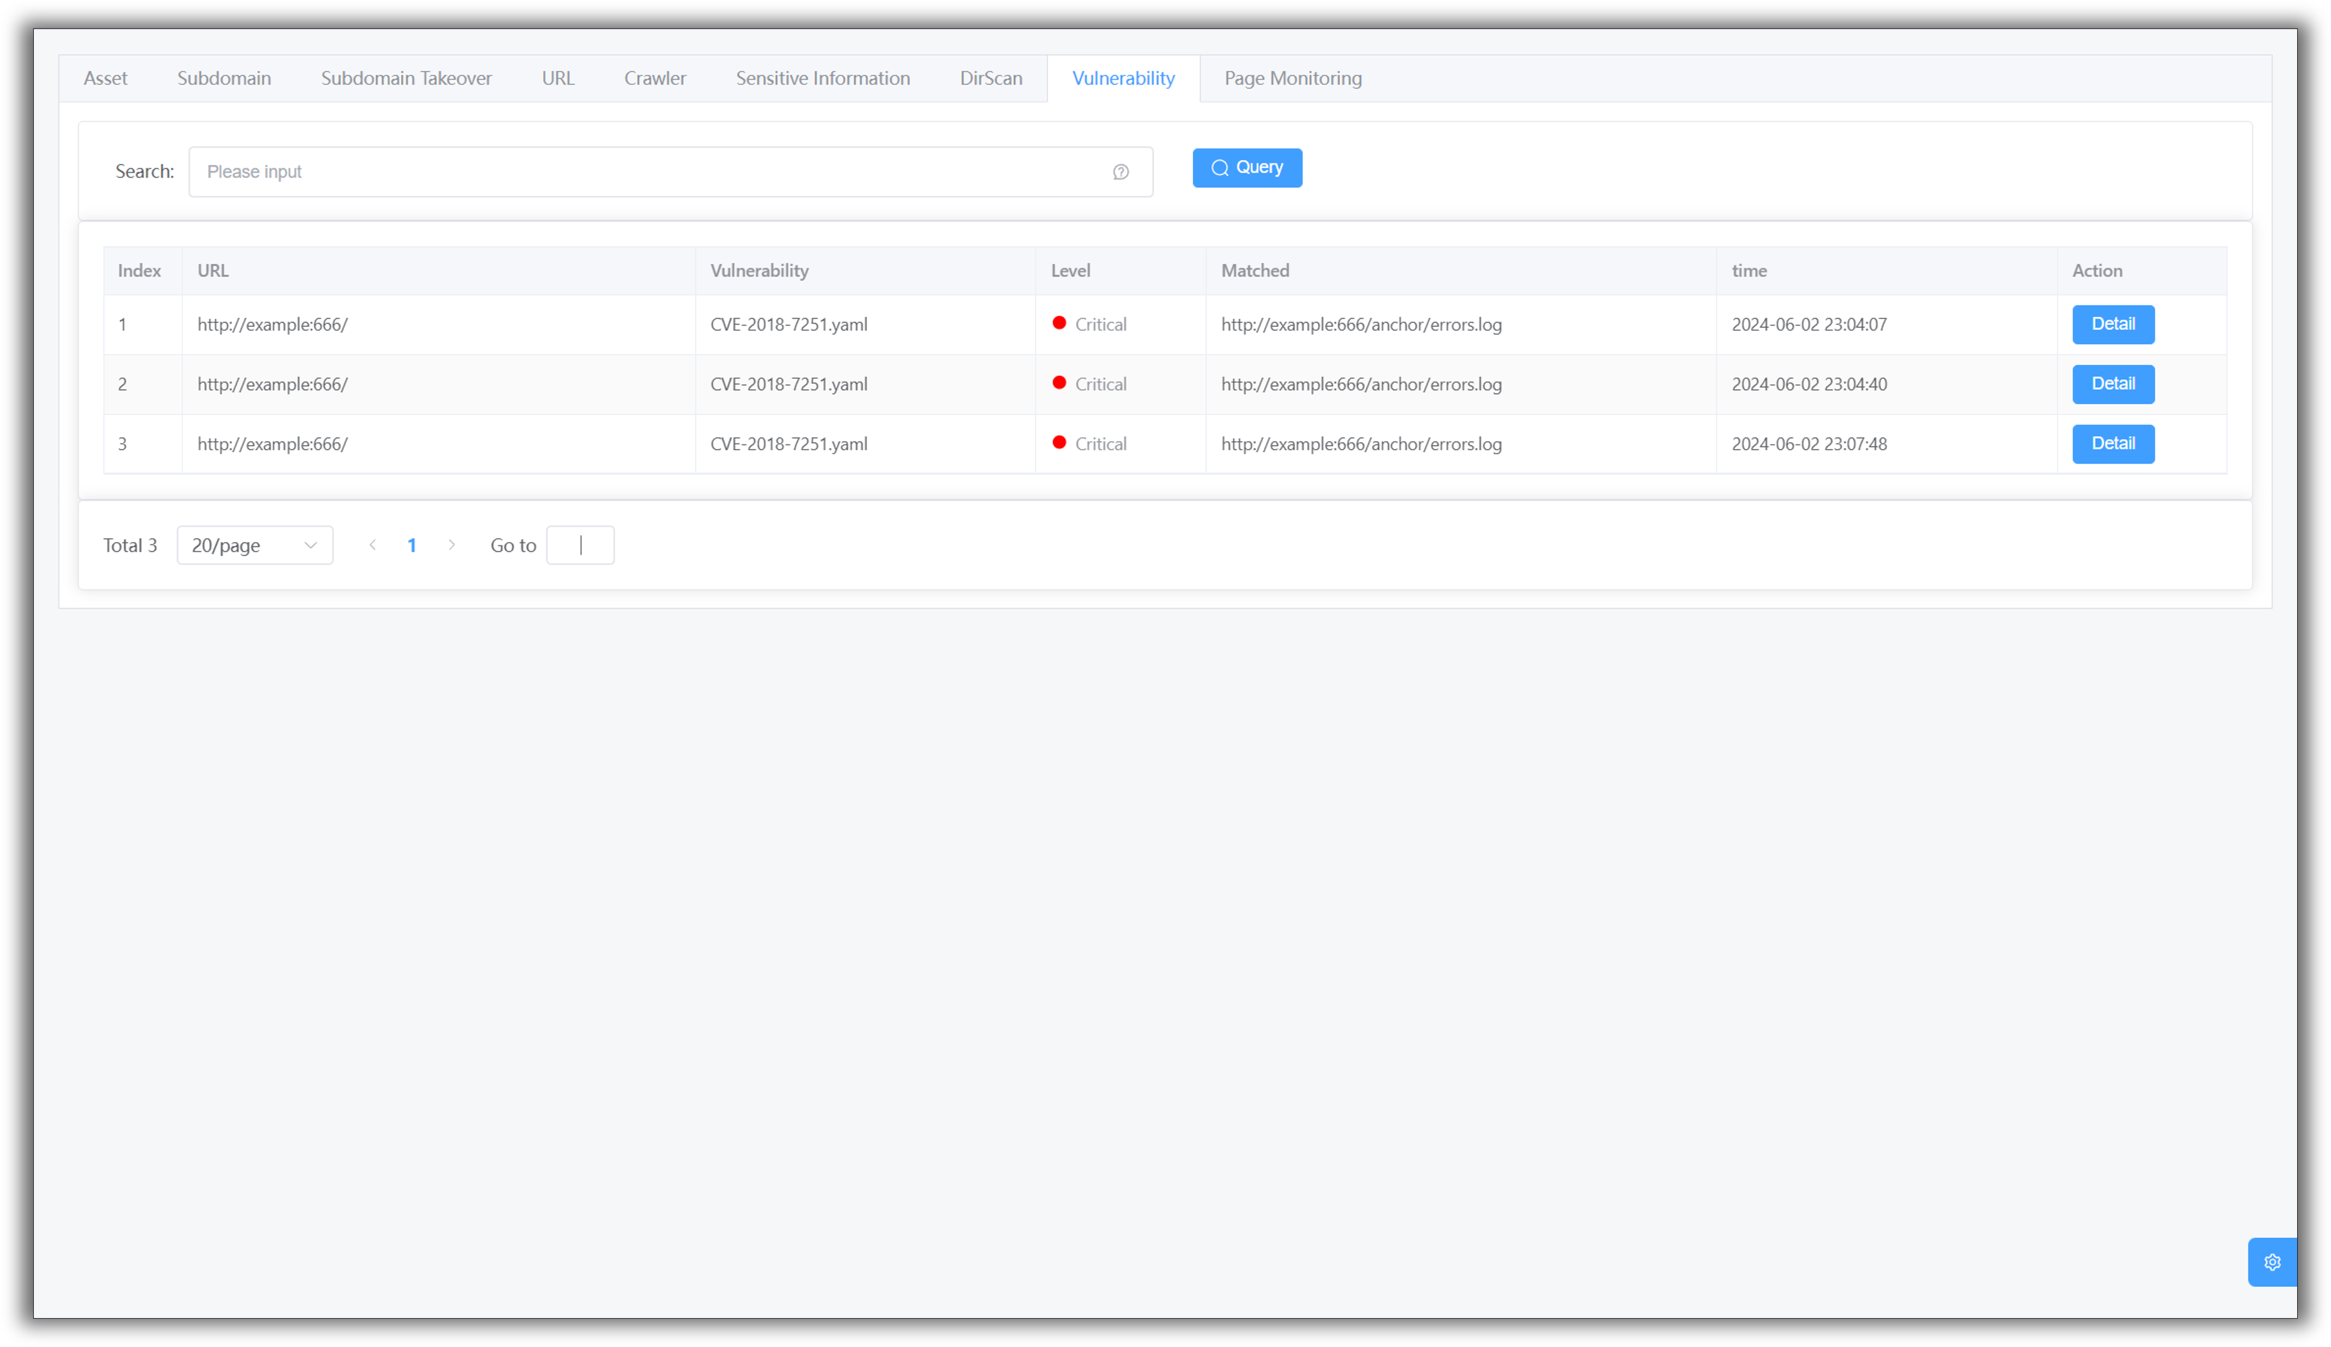Switch to the Crawler tab

click(654, 79)
